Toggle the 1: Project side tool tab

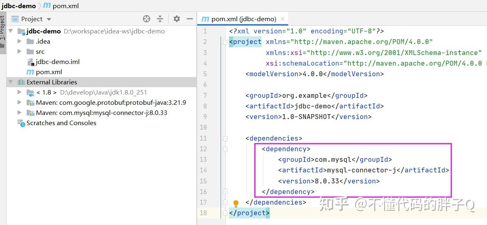tap(3, 33)
